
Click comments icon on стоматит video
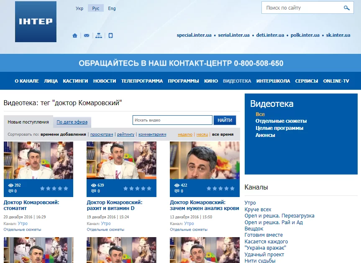[x=11, y=191]
